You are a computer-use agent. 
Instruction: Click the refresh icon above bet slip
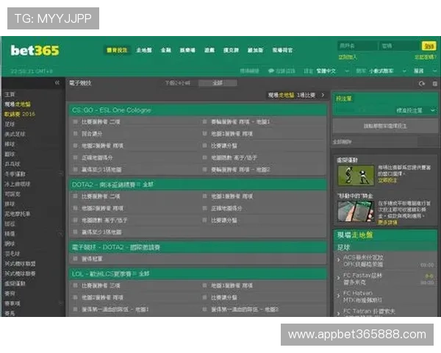click(422, 83)
